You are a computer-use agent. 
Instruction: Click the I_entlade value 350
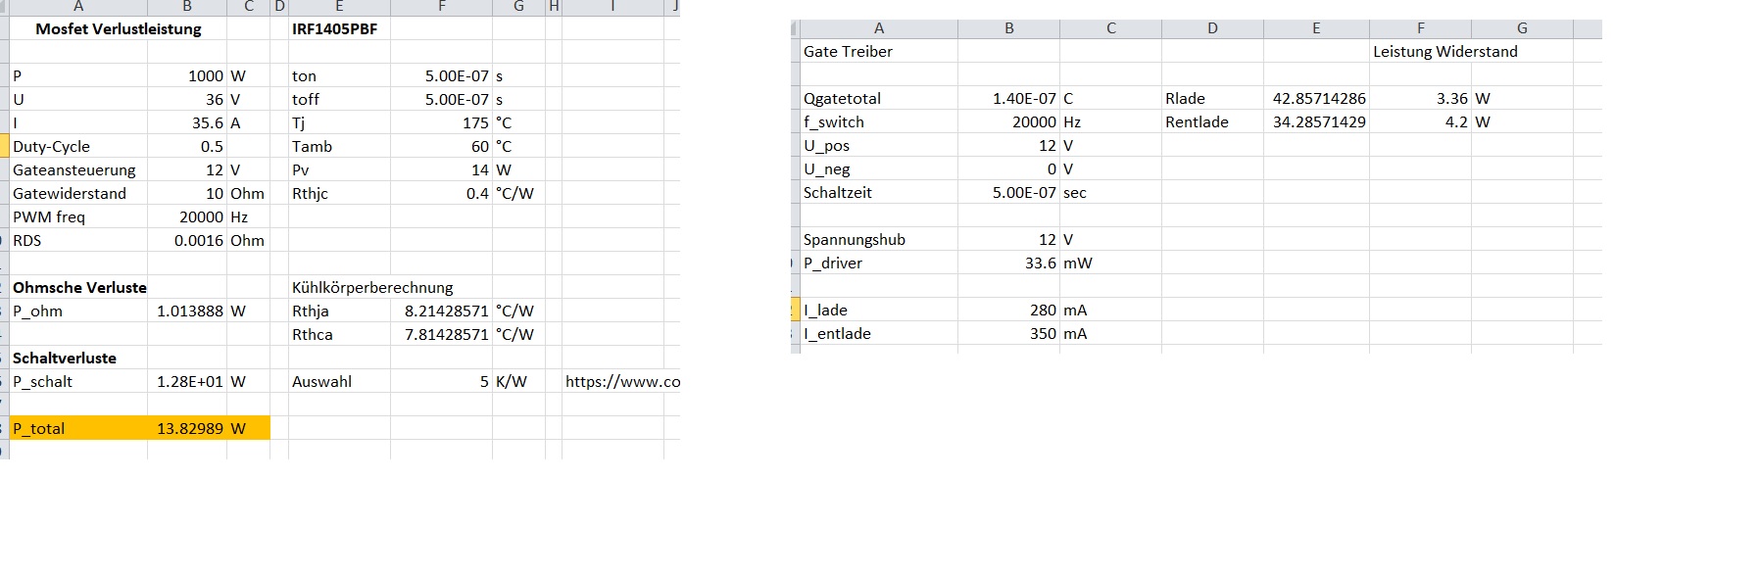click(1008, 333)
